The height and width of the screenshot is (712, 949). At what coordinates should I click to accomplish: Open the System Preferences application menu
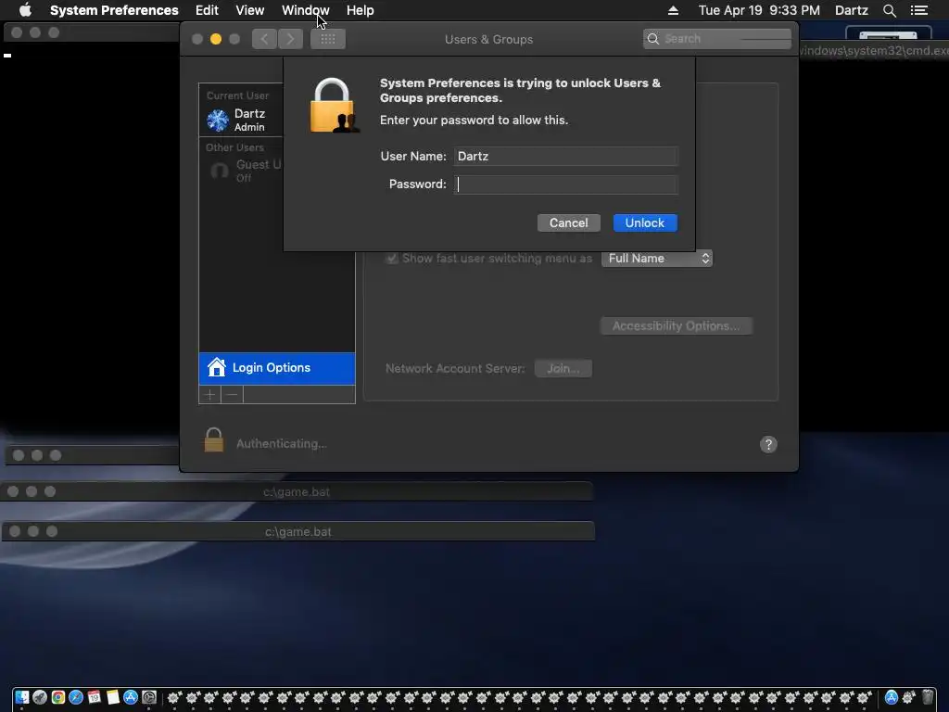(x=114, y=10)
